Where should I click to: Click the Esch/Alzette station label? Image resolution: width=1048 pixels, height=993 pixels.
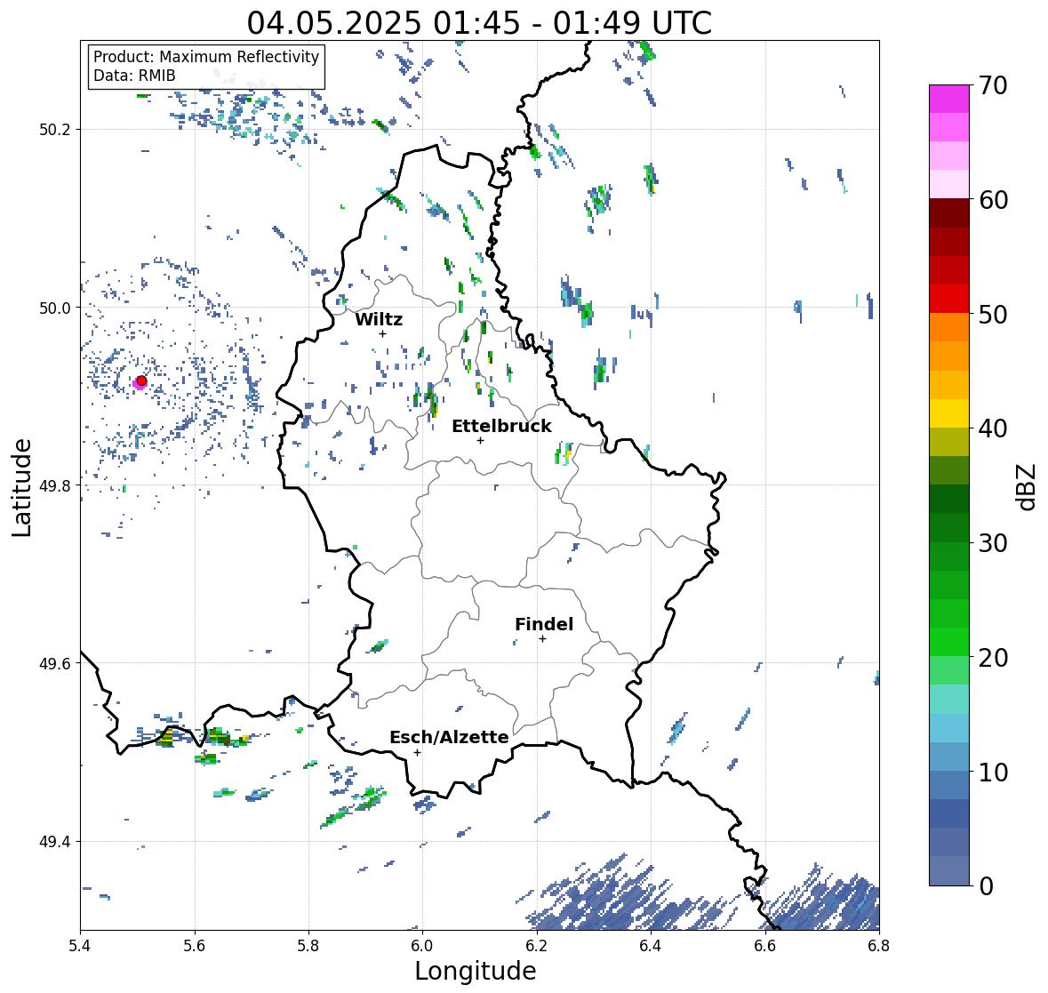pos(449,737)
